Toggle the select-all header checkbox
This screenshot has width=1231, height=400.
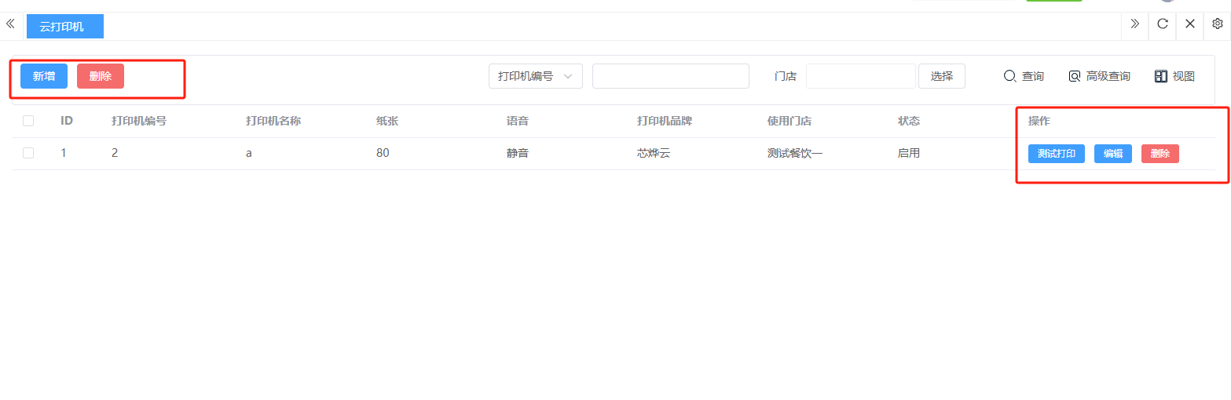tap(28, 121)
